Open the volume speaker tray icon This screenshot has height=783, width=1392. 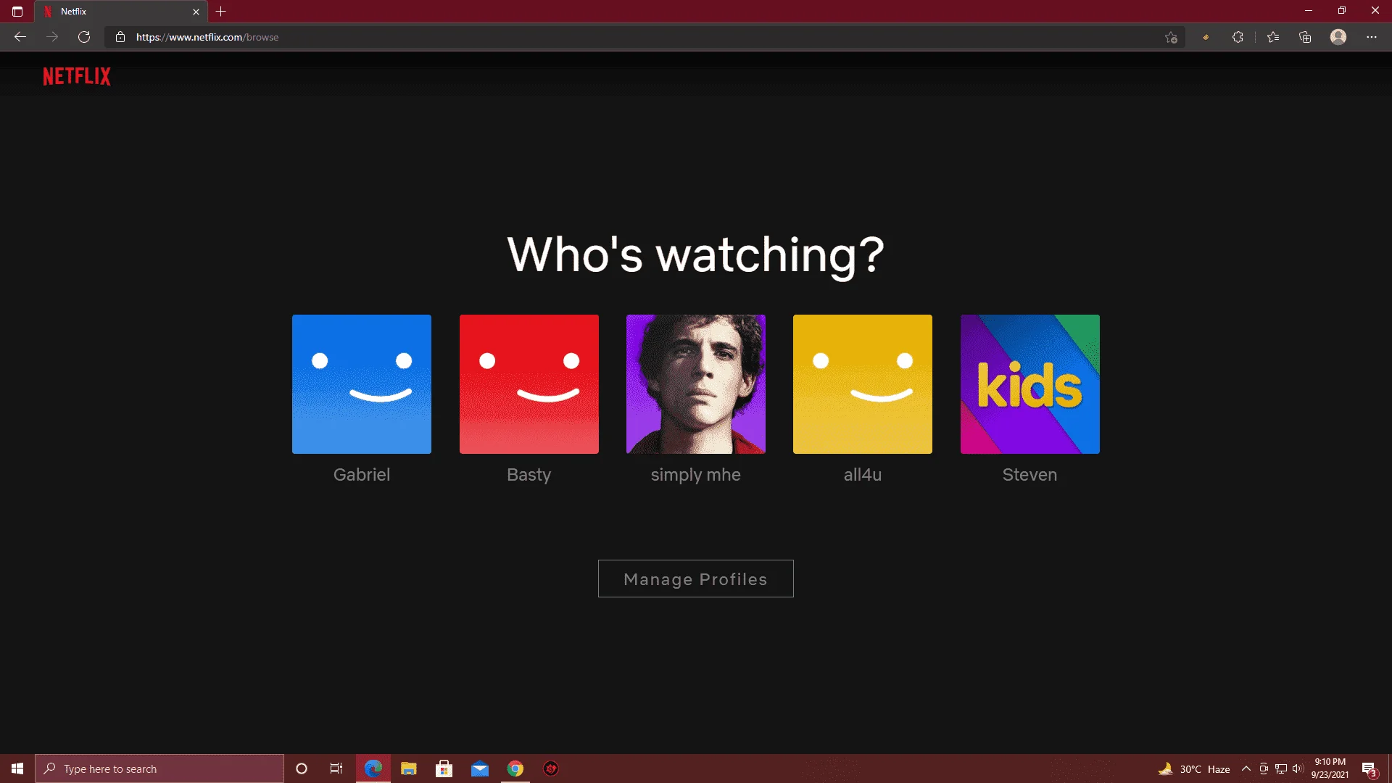[x=1298, y=768]
